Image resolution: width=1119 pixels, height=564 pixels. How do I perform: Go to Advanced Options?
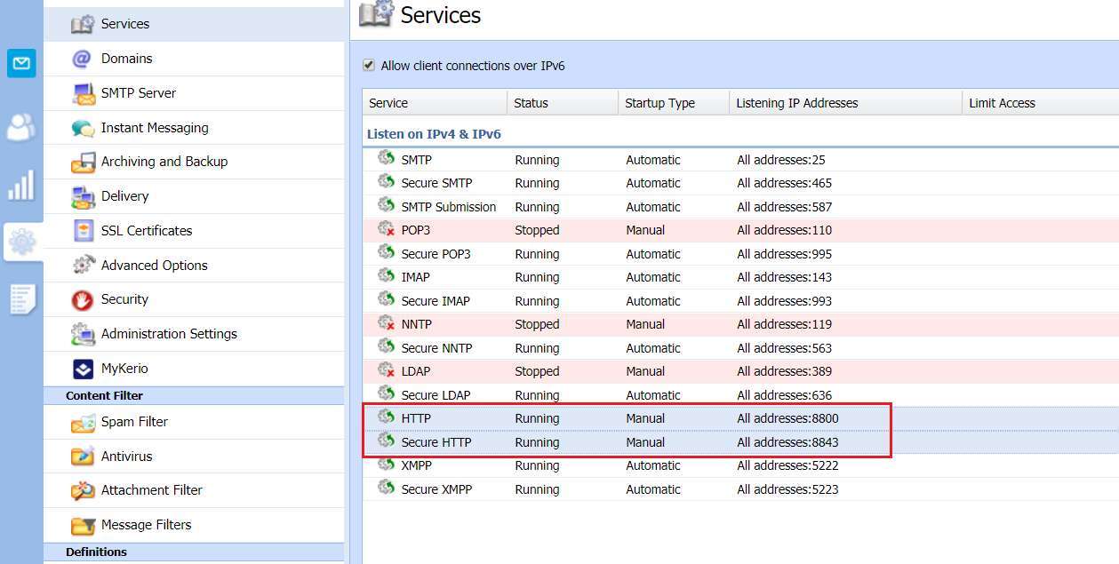194,266
